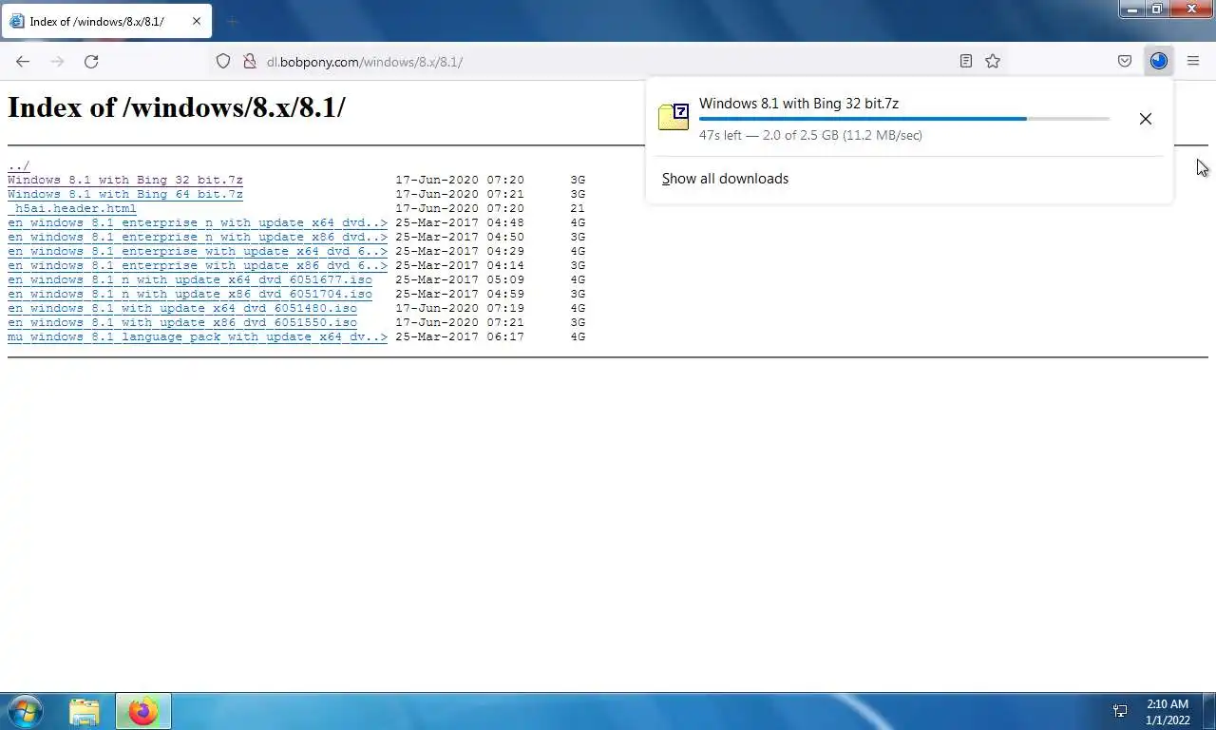Viewport: 1216px width, 730px height.
Task: Download en_windows_8.1_n x64_dvd_6051677.iso
Action: 190,279
